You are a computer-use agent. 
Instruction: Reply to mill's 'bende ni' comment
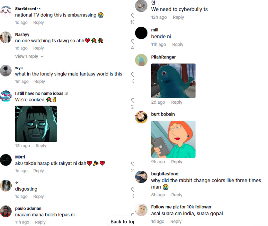(177, 45)
